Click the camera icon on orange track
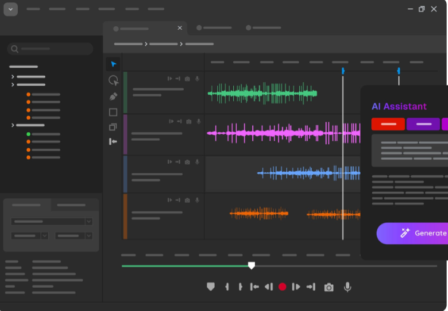Viewport: 448px width, 311px height. 187,200
